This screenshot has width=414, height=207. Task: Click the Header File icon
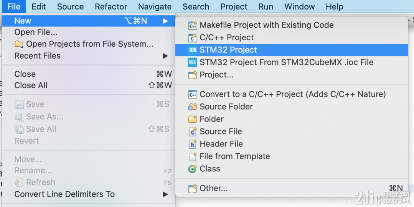click(x=193, y=144)
